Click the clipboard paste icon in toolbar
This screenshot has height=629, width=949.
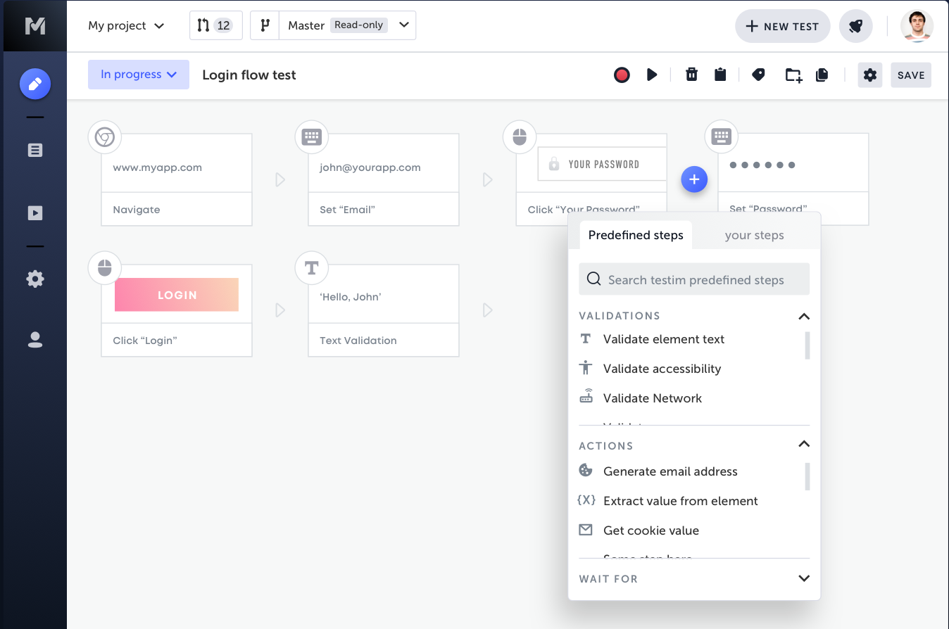click(720, 75)
